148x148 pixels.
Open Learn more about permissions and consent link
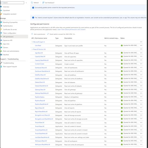click(x=71, y=30)
